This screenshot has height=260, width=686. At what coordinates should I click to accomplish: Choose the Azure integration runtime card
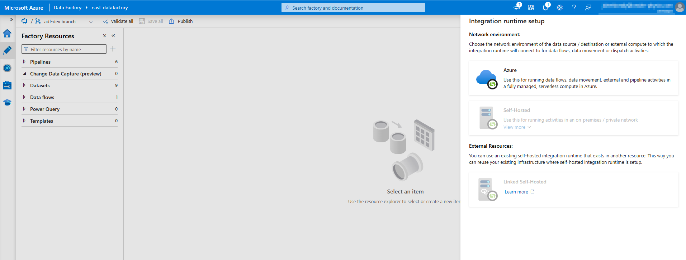coord(574,78)
